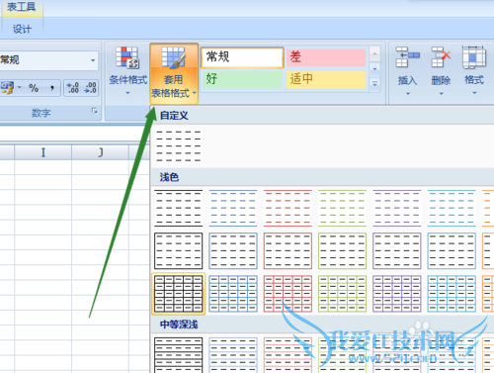Click the 浅色 section heading
Image resolution: width=494 pixels, height=373 pixels.
click(x=169, y=177)
